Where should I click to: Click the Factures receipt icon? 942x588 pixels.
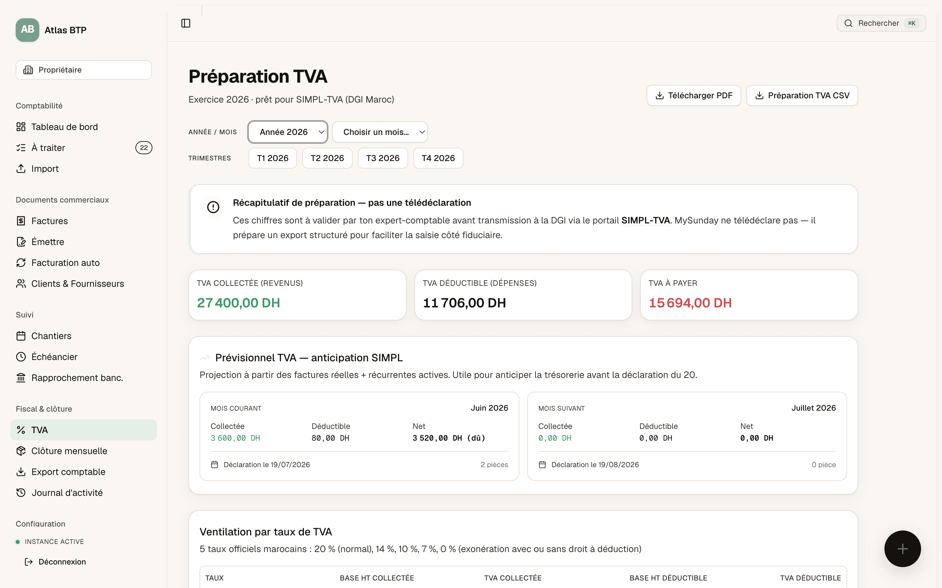tap(21, 221)
